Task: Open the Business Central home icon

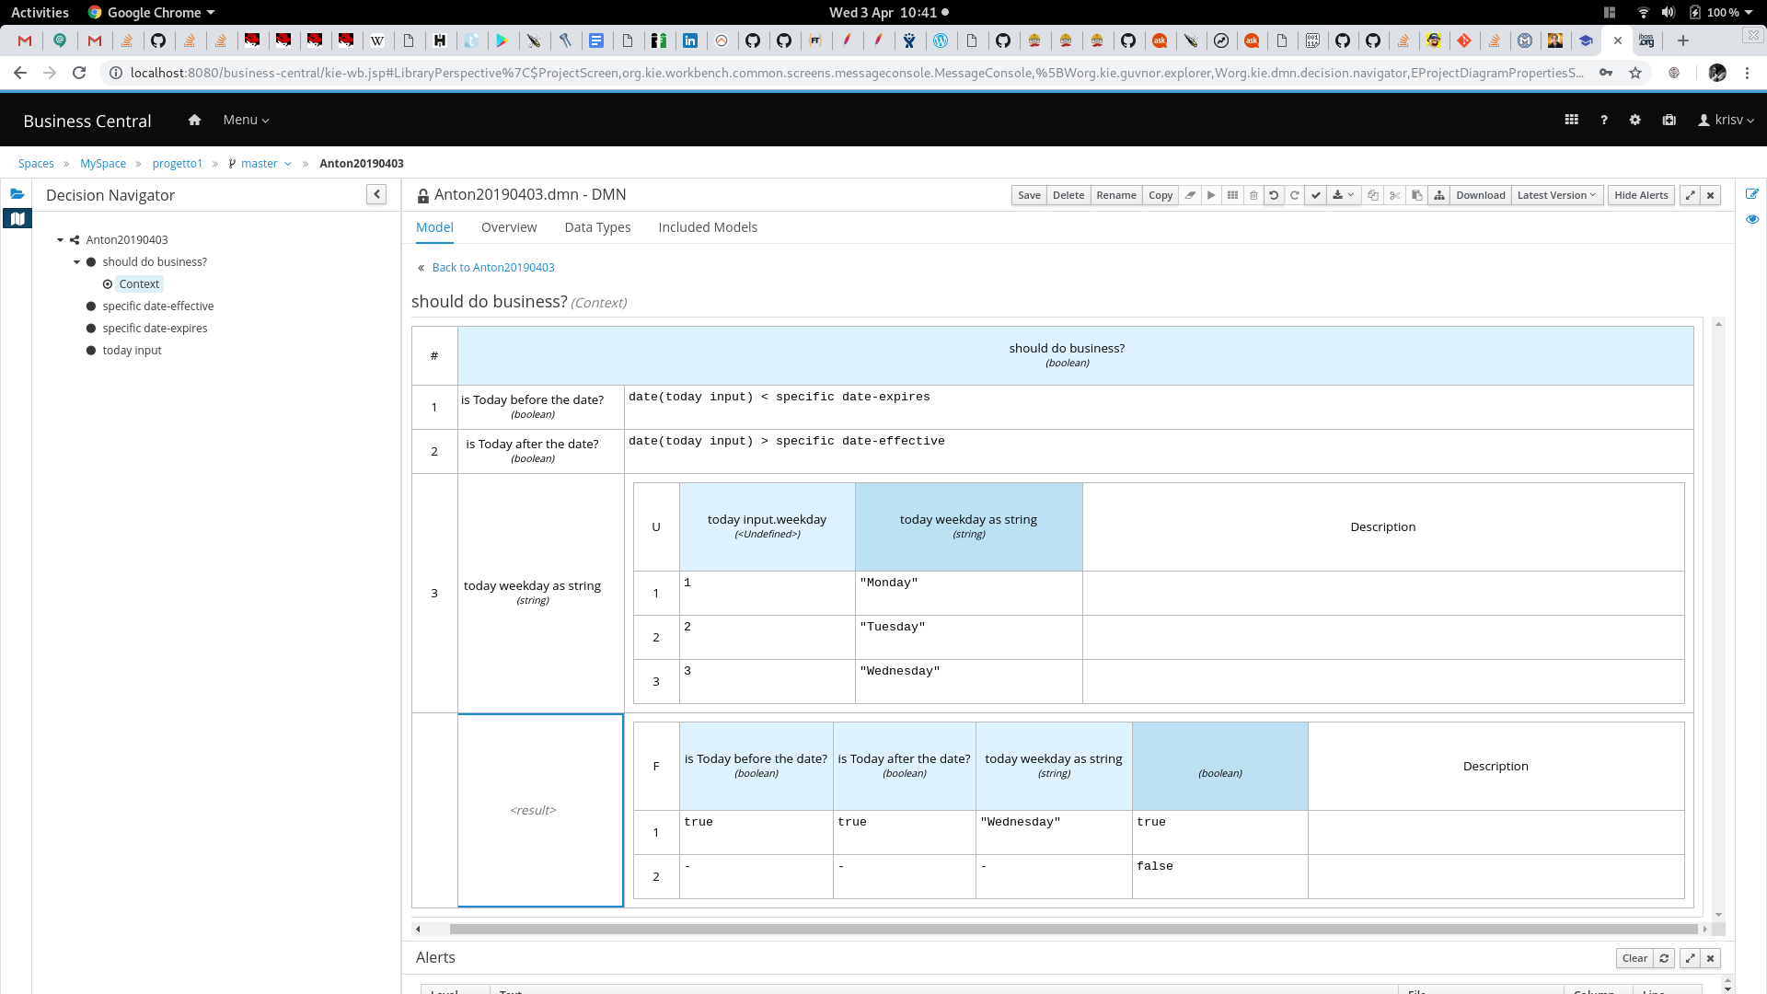Action: [x=194, y=120]
